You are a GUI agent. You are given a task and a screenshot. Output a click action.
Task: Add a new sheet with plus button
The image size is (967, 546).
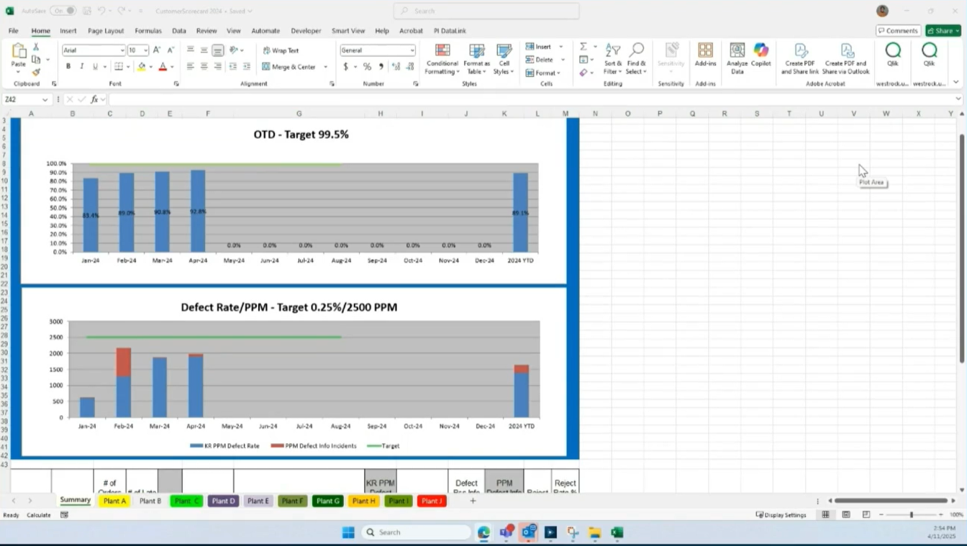coord(473,501)
